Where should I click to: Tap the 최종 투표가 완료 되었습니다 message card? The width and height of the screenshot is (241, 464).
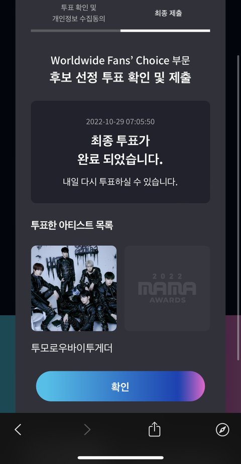pos(120,152)
